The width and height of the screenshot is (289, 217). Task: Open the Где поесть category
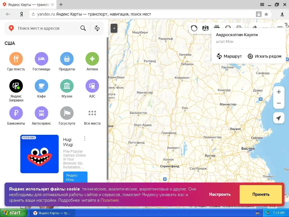[16, 59]
